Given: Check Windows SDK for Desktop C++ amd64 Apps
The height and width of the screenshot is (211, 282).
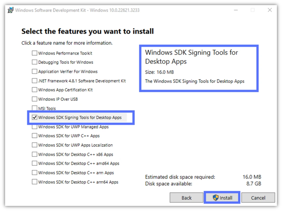Looking at the screenshot, I should [34, 163].
